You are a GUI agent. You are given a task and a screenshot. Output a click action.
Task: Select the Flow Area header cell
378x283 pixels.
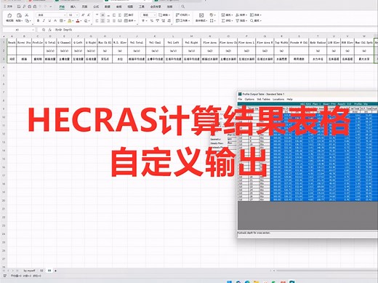[x=210, y=42]
